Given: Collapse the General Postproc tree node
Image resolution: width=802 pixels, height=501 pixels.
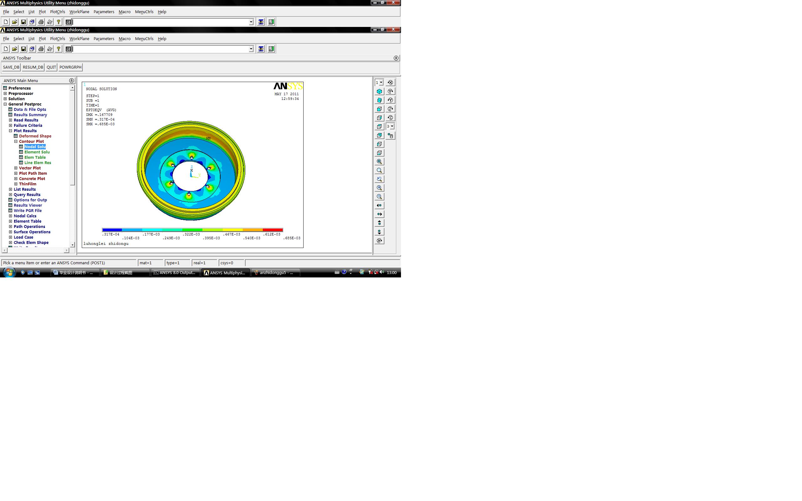Looking at the screenshot, I should [x=5, y=104].
